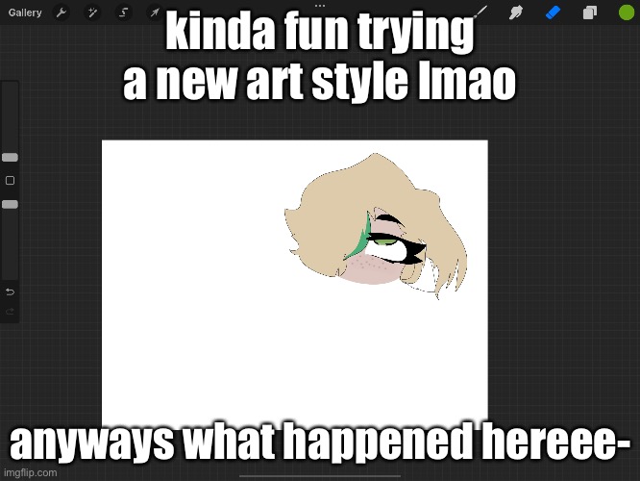Adjust the brush size slider handle

click(10, 158)
